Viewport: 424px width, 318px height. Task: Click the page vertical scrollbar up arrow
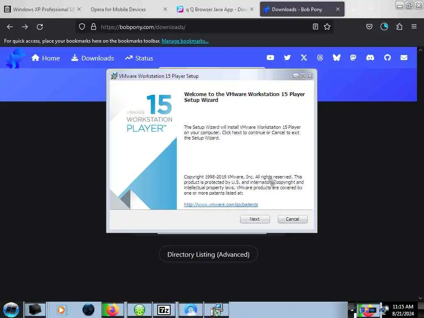pyautogui.click(x=421, y=50)
